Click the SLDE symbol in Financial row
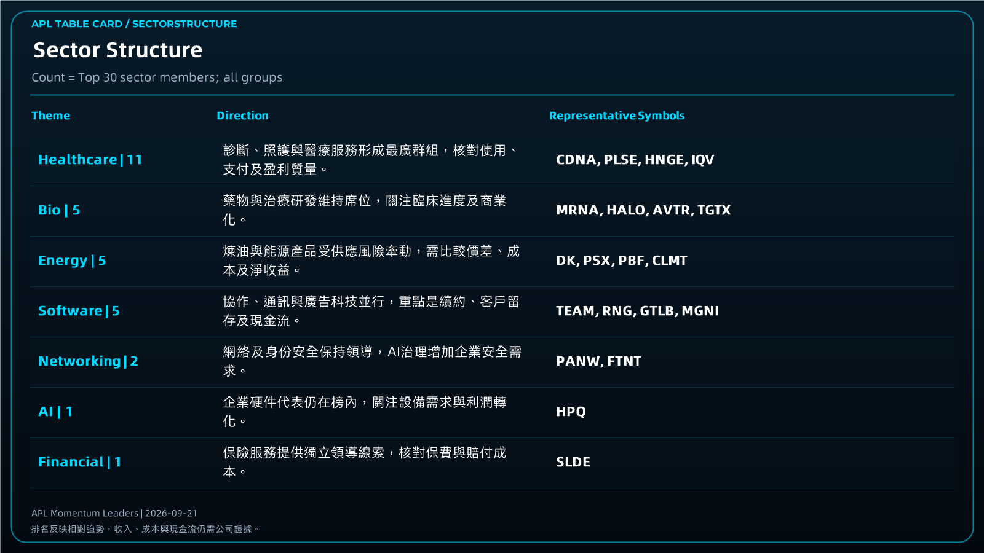Viewport: 984px width, 553px height. [x=573, y=462]
